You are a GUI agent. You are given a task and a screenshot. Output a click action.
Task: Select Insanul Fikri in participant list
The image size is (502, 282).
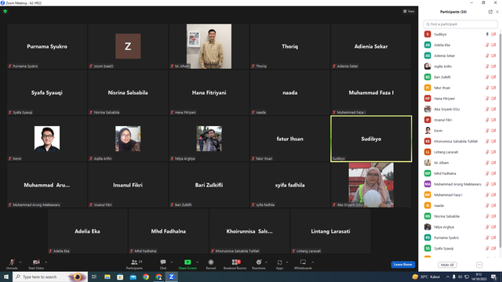click(460, 120)
